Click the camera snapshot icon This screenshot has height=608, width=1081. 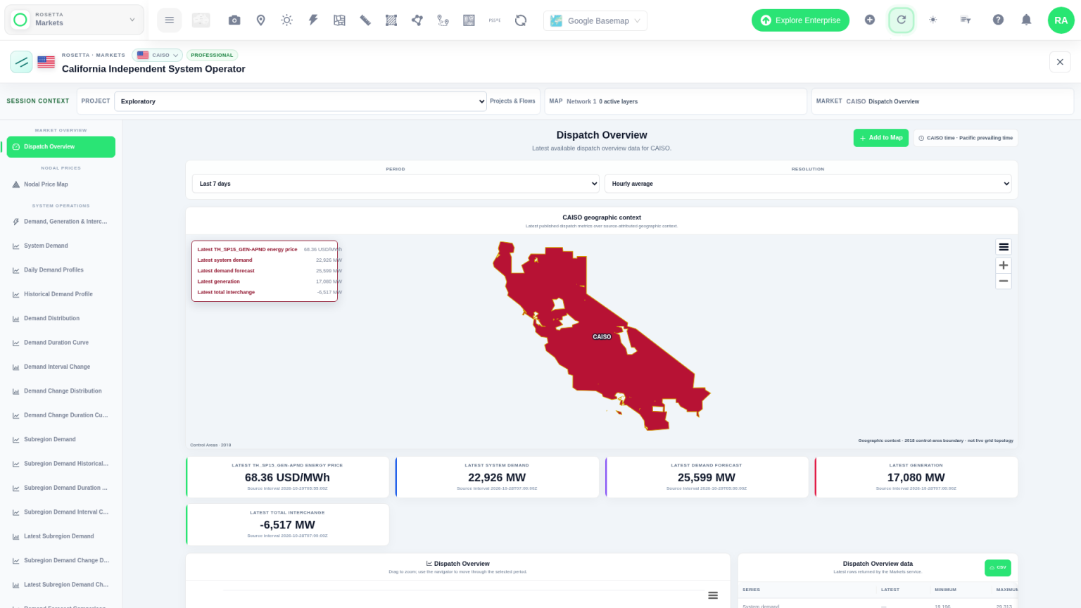(x=234, y=20)
